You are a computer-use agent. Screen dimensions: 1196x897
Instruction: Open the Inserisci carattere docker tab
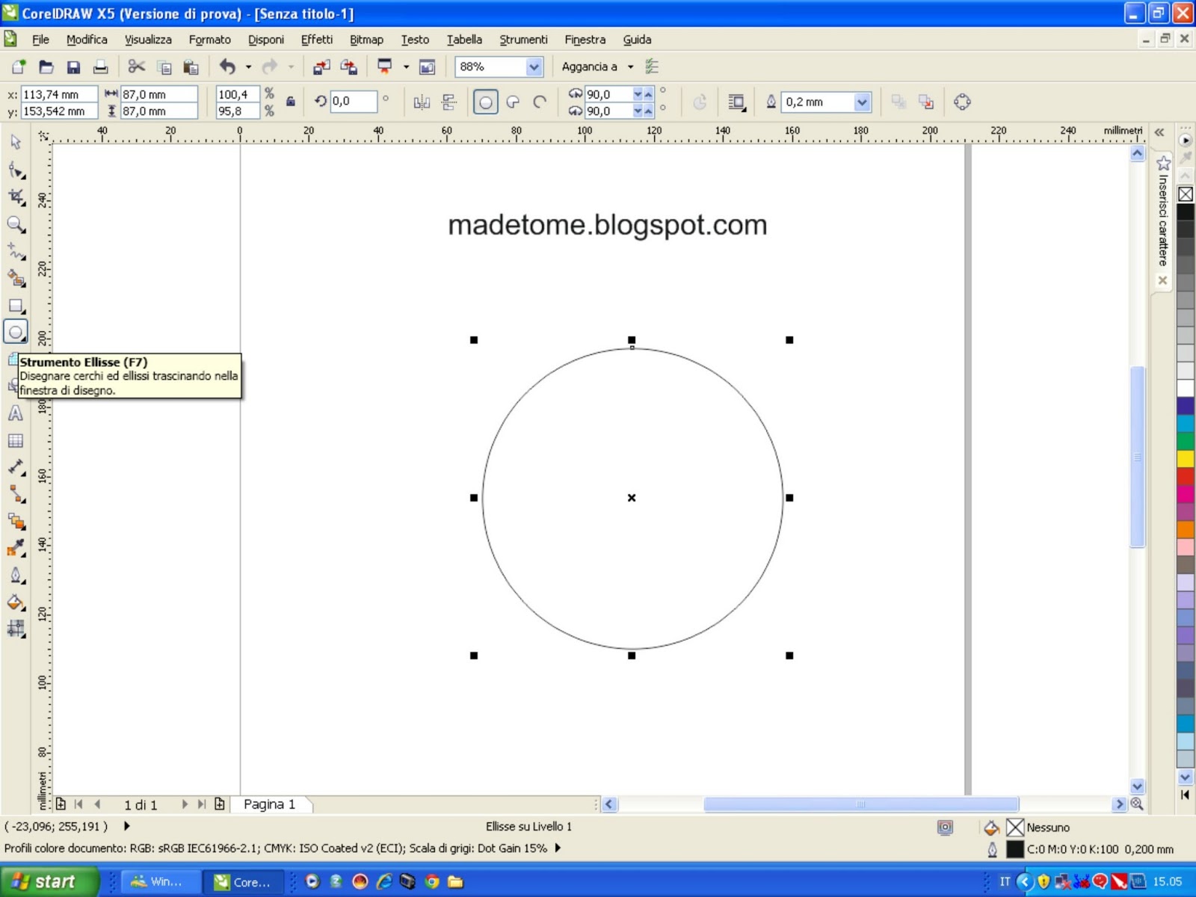tap(1162, 221)
